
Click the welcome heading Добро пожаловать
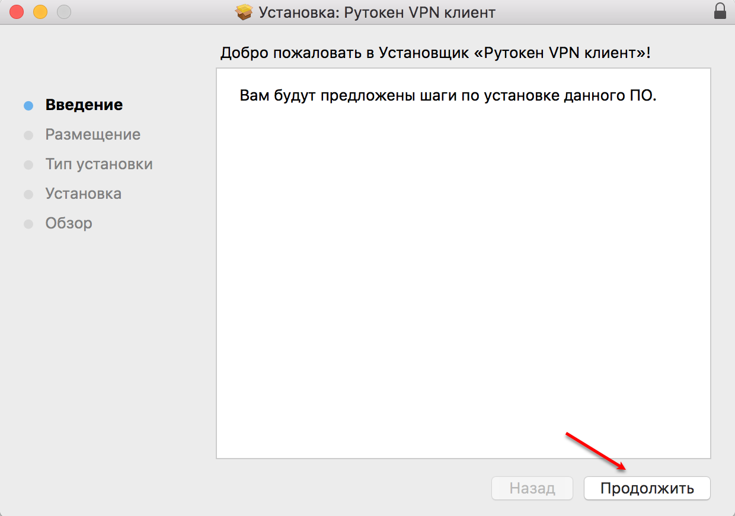[x=435, y=53]
